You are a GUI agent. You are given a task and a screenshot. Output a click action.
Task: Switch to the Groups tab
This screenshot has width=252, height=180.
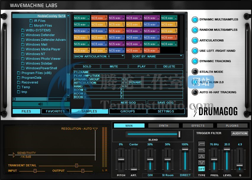(128, 111)
